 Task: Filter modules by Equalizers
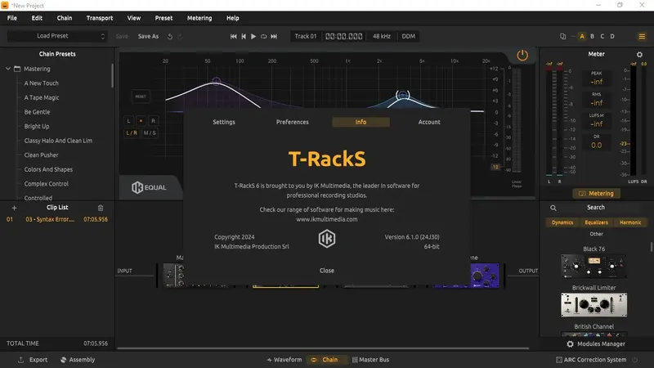pos(596,222)
